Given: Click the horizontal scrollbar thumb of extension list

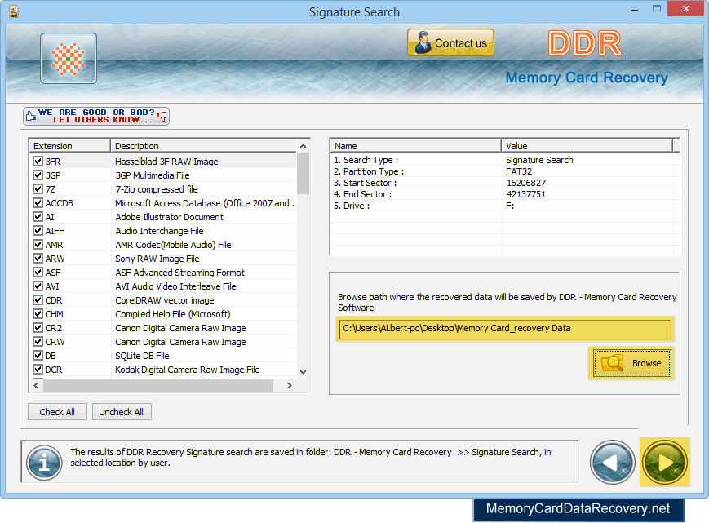Looking at the screenshot, I should click(158, 386).
